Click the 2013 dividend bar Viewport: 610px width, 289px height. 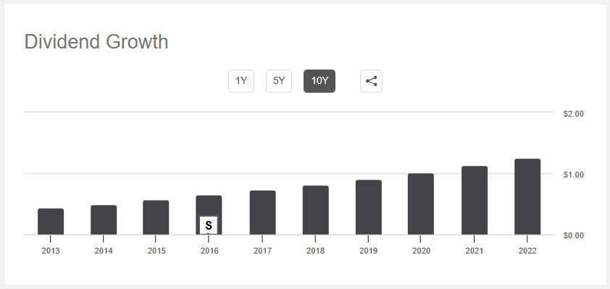click(51, 222)
